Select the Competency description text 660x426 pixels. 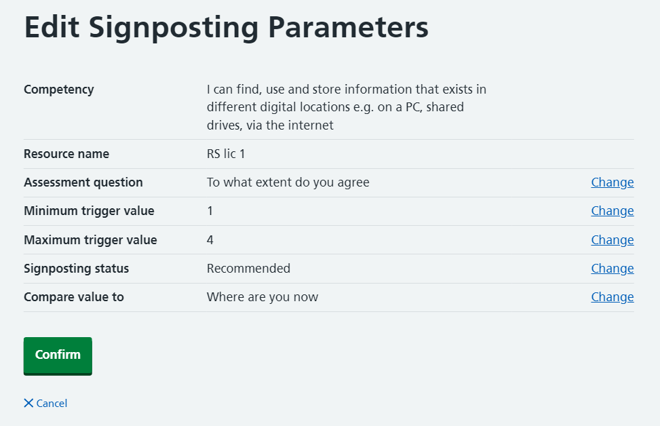click(346, 107)
